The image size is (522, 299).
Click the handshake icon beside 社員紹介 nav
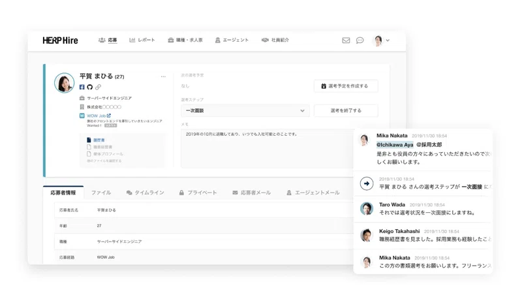pos(265,40)
